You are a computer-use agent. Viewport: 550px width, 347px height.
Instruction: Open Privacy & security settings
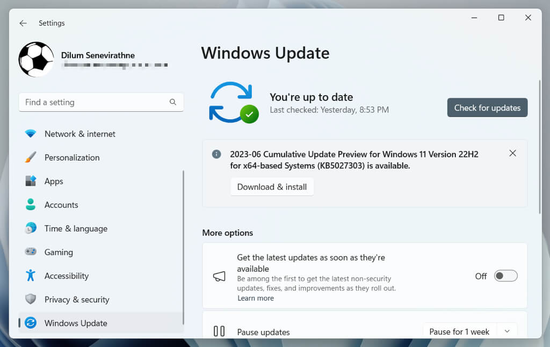(x=101, y=299)
